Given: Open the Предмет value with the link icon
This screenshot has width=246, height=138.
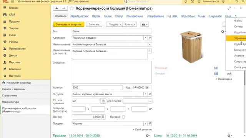Looking at the screenshot, I should click(x=150, y=123).
